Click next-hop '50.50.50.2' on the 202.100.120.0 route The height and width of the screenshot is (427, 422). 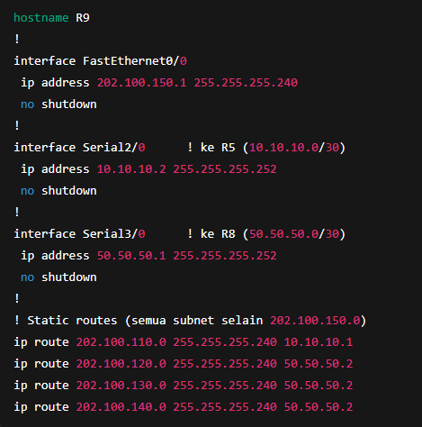[x=319, y=364]
